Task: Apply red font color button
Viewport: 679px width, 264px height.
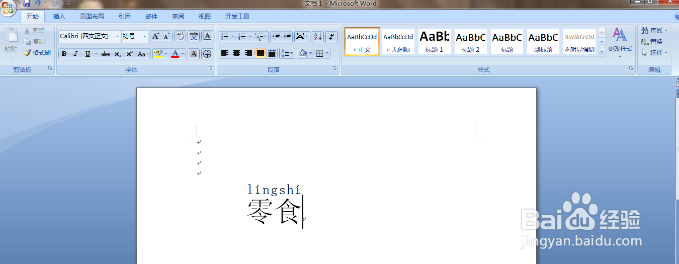Action: coord(175,54)
